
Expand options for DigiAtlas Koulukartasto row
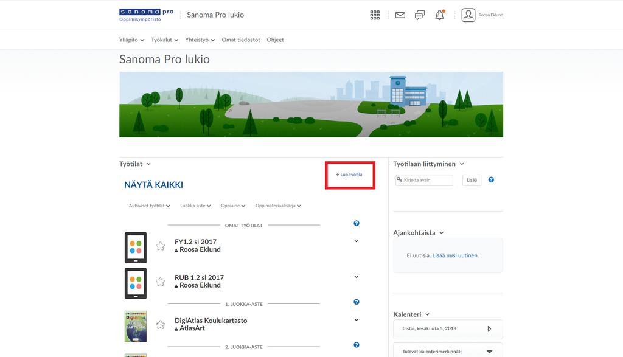click(x=357, y=320)
